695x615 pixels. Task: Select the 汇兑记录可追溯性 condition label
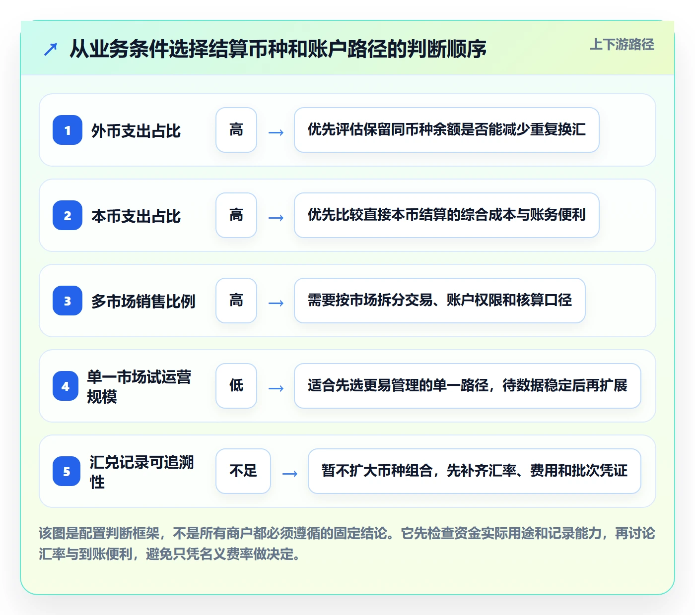(142, 472)
